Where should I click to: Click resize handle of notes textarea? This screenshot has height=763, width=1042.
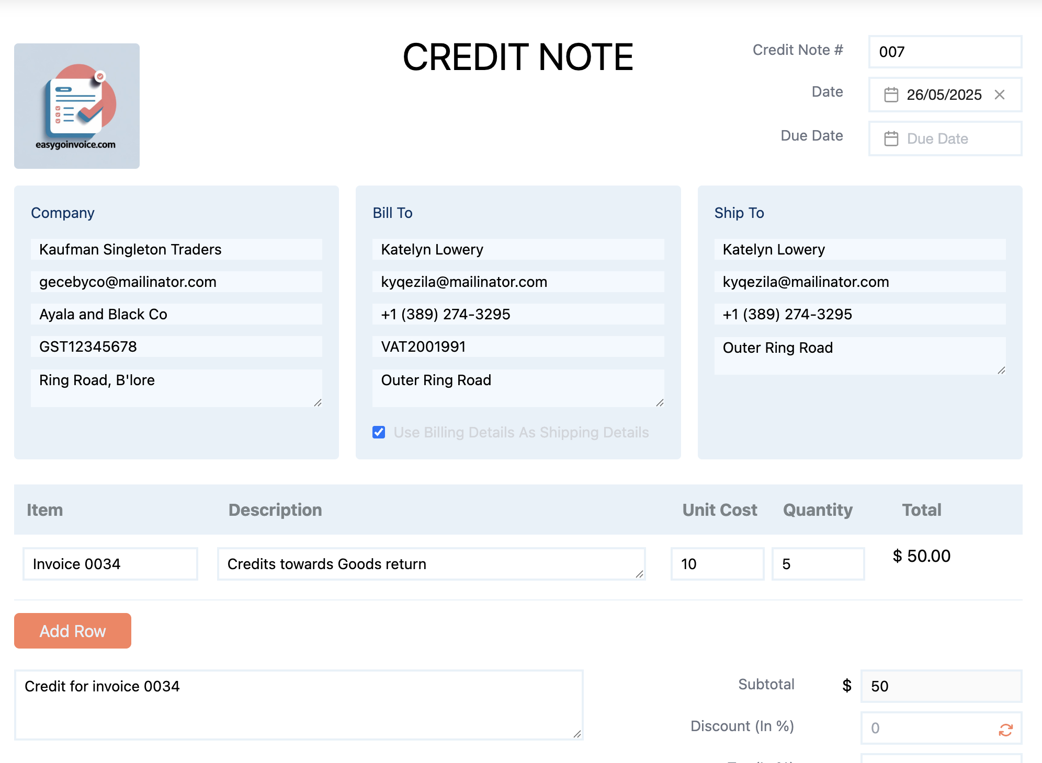(577, 734)
